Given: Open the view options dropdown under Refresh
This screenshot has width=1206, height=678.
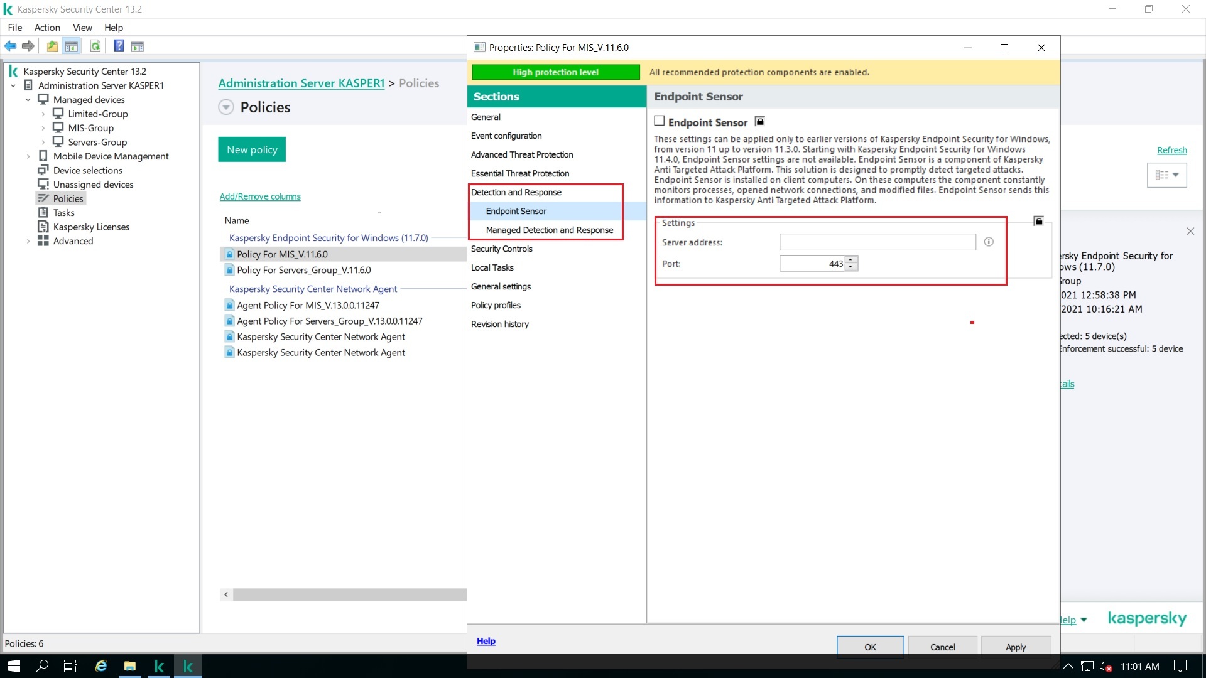Looking at the screenshot, I should click(x=1166, y=175).
